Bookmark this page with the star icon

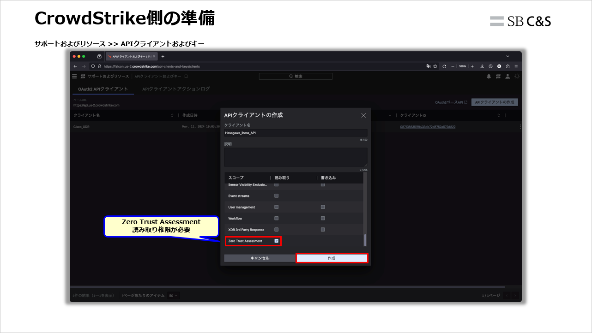click(435, 66)
